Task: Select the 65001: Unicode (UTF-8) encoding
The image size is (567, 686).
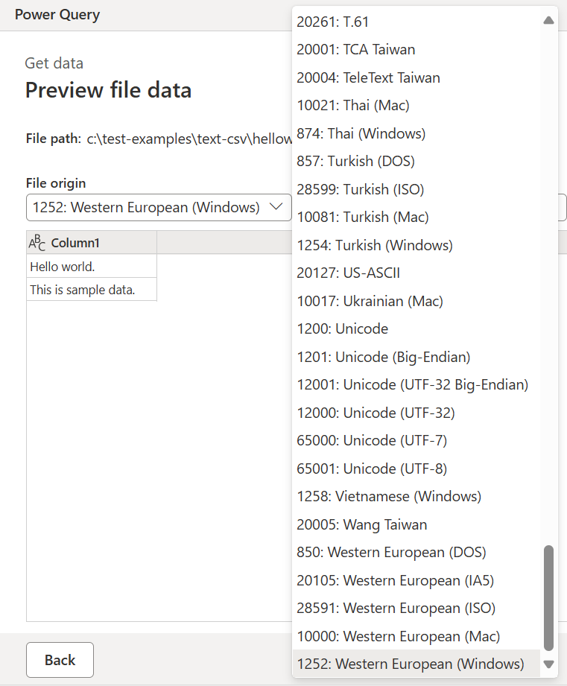Action: tap(382, 468)
